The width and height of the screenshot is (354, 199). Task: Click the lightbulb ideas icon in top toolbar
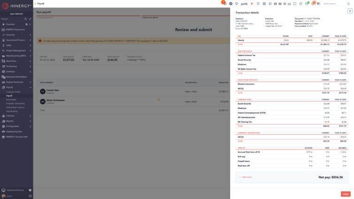click(x=236, y=4)
